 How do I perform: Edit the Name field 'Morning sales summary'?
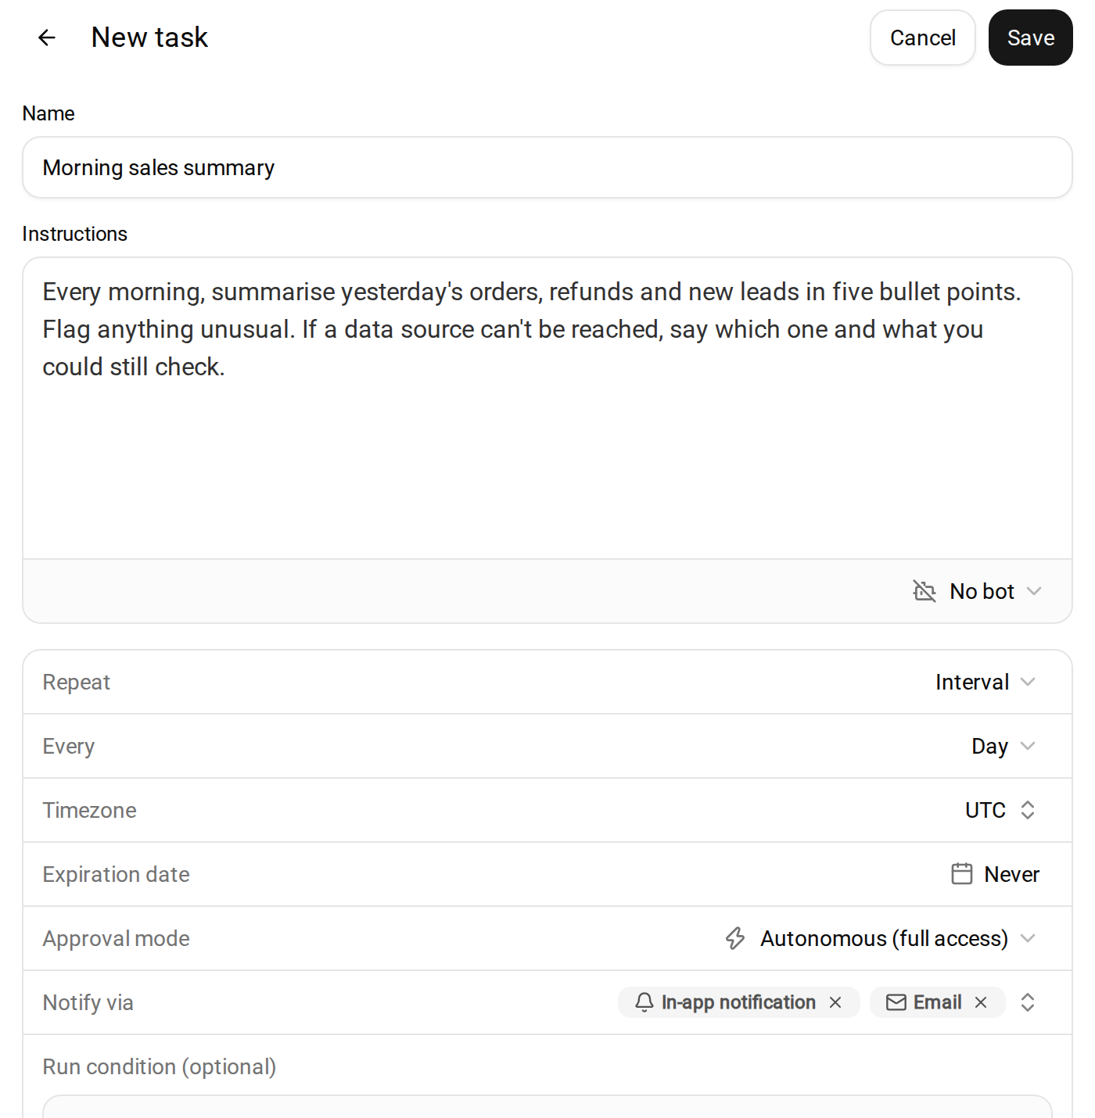coord(547,167)
